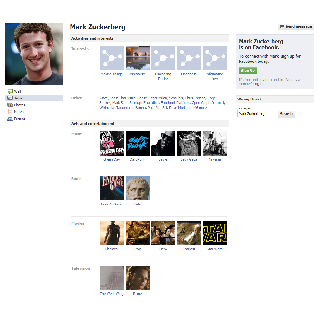Click the Chris Christie link

(x=195, y=98)
